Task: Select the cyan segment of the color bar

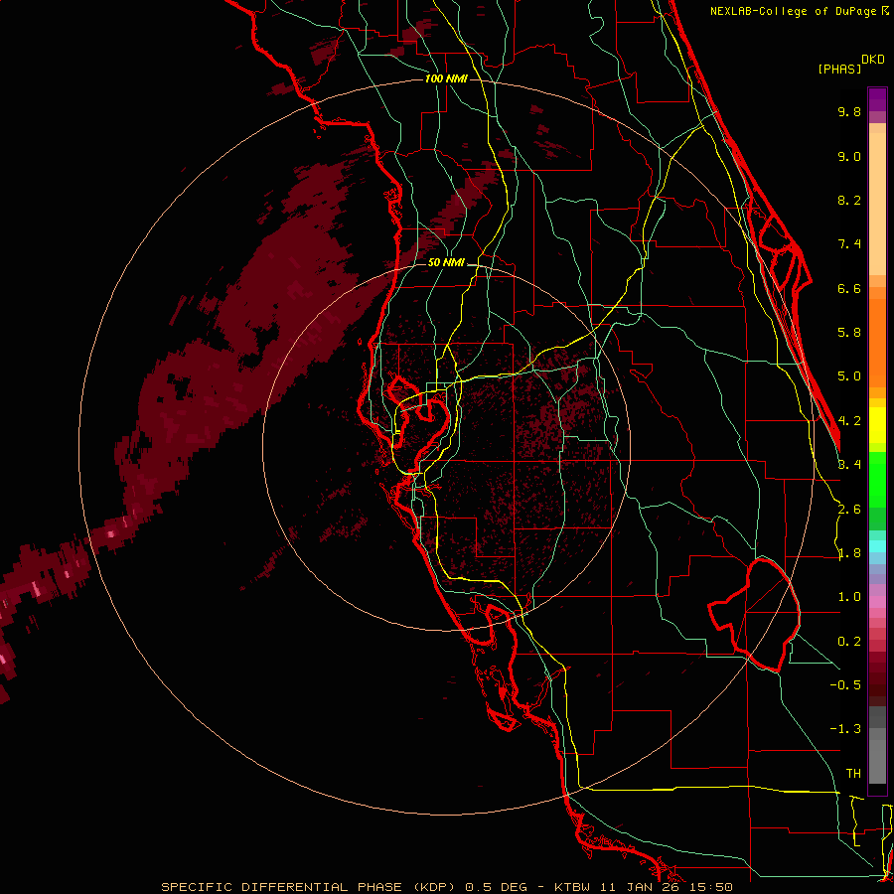Action: point(877,546)
